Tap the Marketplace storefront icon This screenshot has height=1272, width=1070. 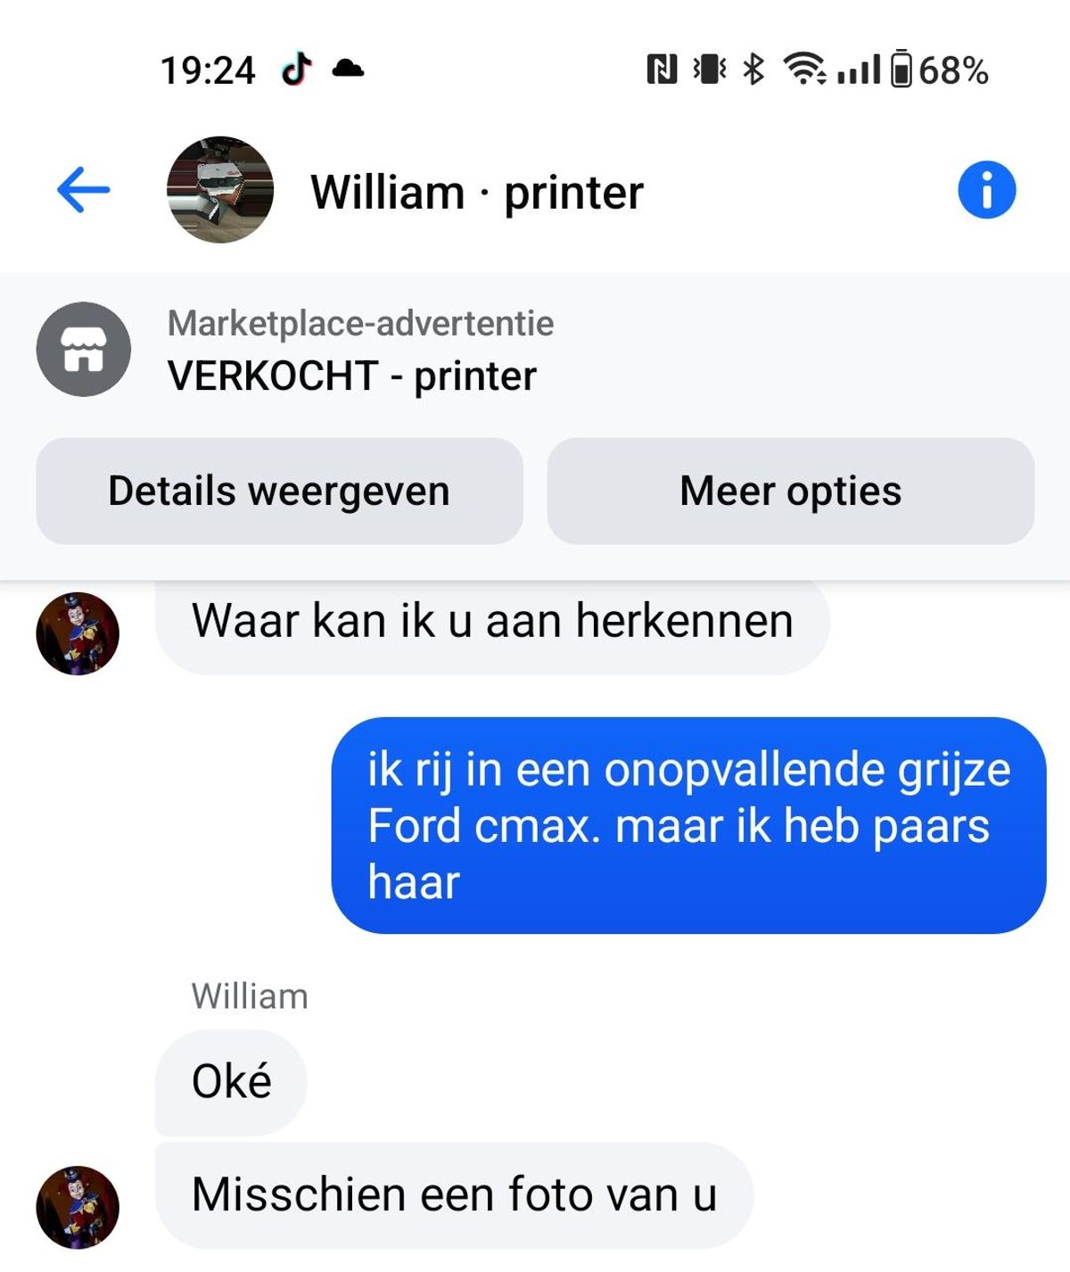point(83,349)
